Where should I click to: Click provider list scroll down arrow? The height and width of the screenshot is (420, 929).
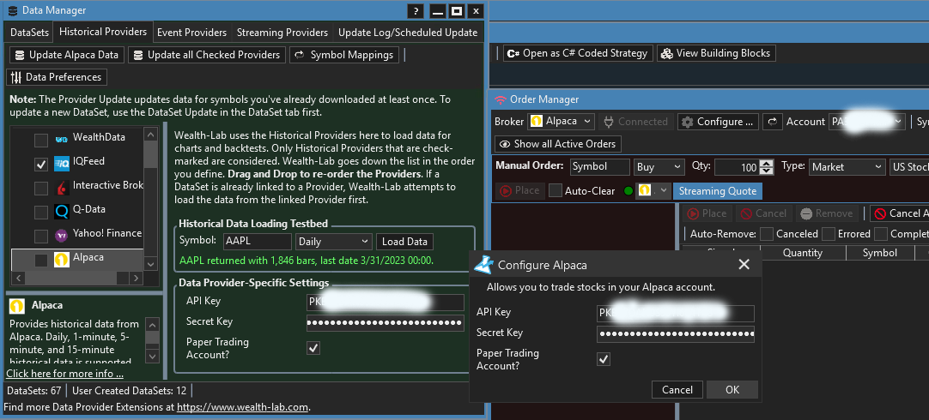(151, 264)
